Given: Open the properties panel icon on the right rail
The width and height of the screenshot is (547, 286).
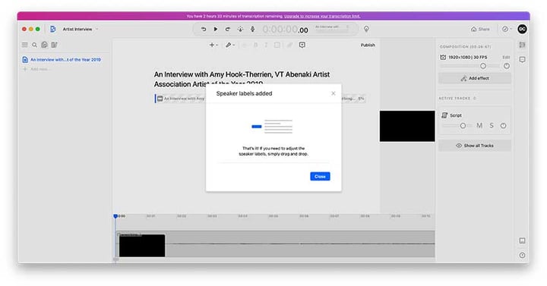Looking at the screenshot, I should pyautogui.click(x=522, y=45).
